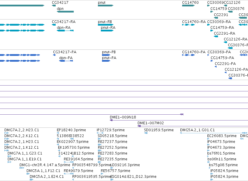Click the RE27237.5prime feature

[x=99, y=145]
